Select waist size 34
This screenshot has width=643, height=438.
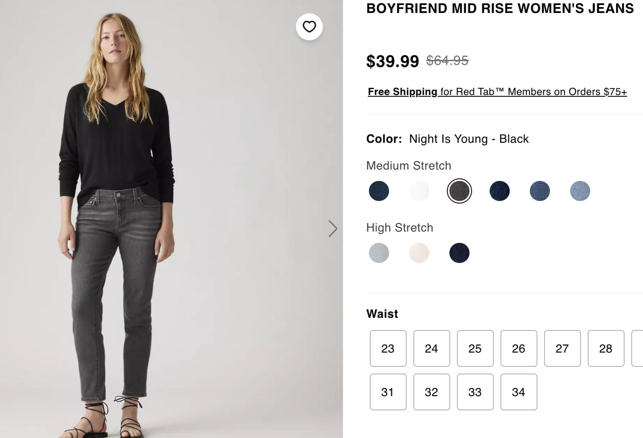pos(519,392)
